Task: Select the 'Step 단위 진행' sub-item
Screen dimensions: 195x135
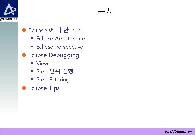Action: 55,71
